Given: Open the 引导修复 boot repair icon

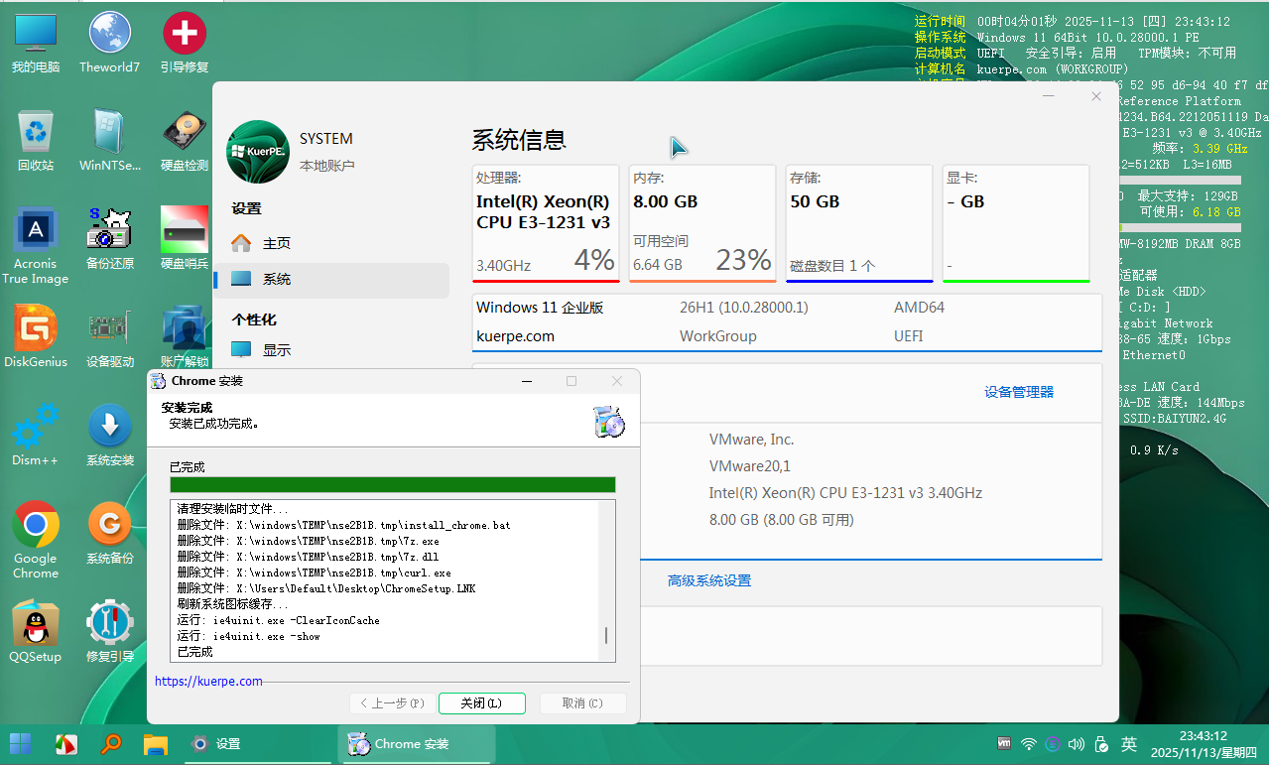Looking at the screenshot, I should (184, 35).
